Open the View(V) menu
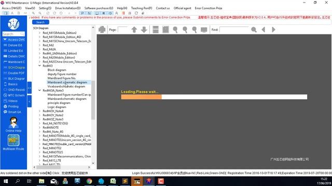 [30, 8]
